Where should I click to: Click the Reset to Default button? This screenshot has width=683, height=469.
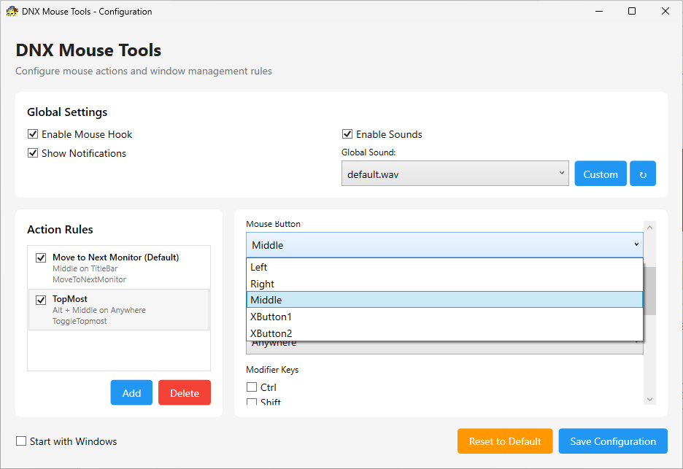[x=505, y=441]
